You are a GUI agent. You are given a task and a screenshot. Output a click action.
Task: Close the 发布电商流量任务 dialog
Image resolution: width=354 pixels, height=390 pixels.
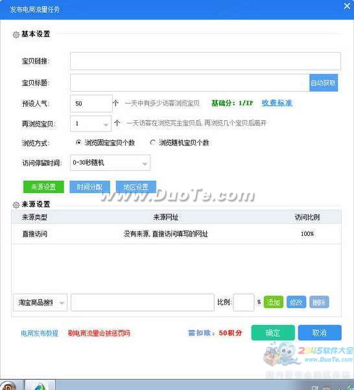pos(347,6)
